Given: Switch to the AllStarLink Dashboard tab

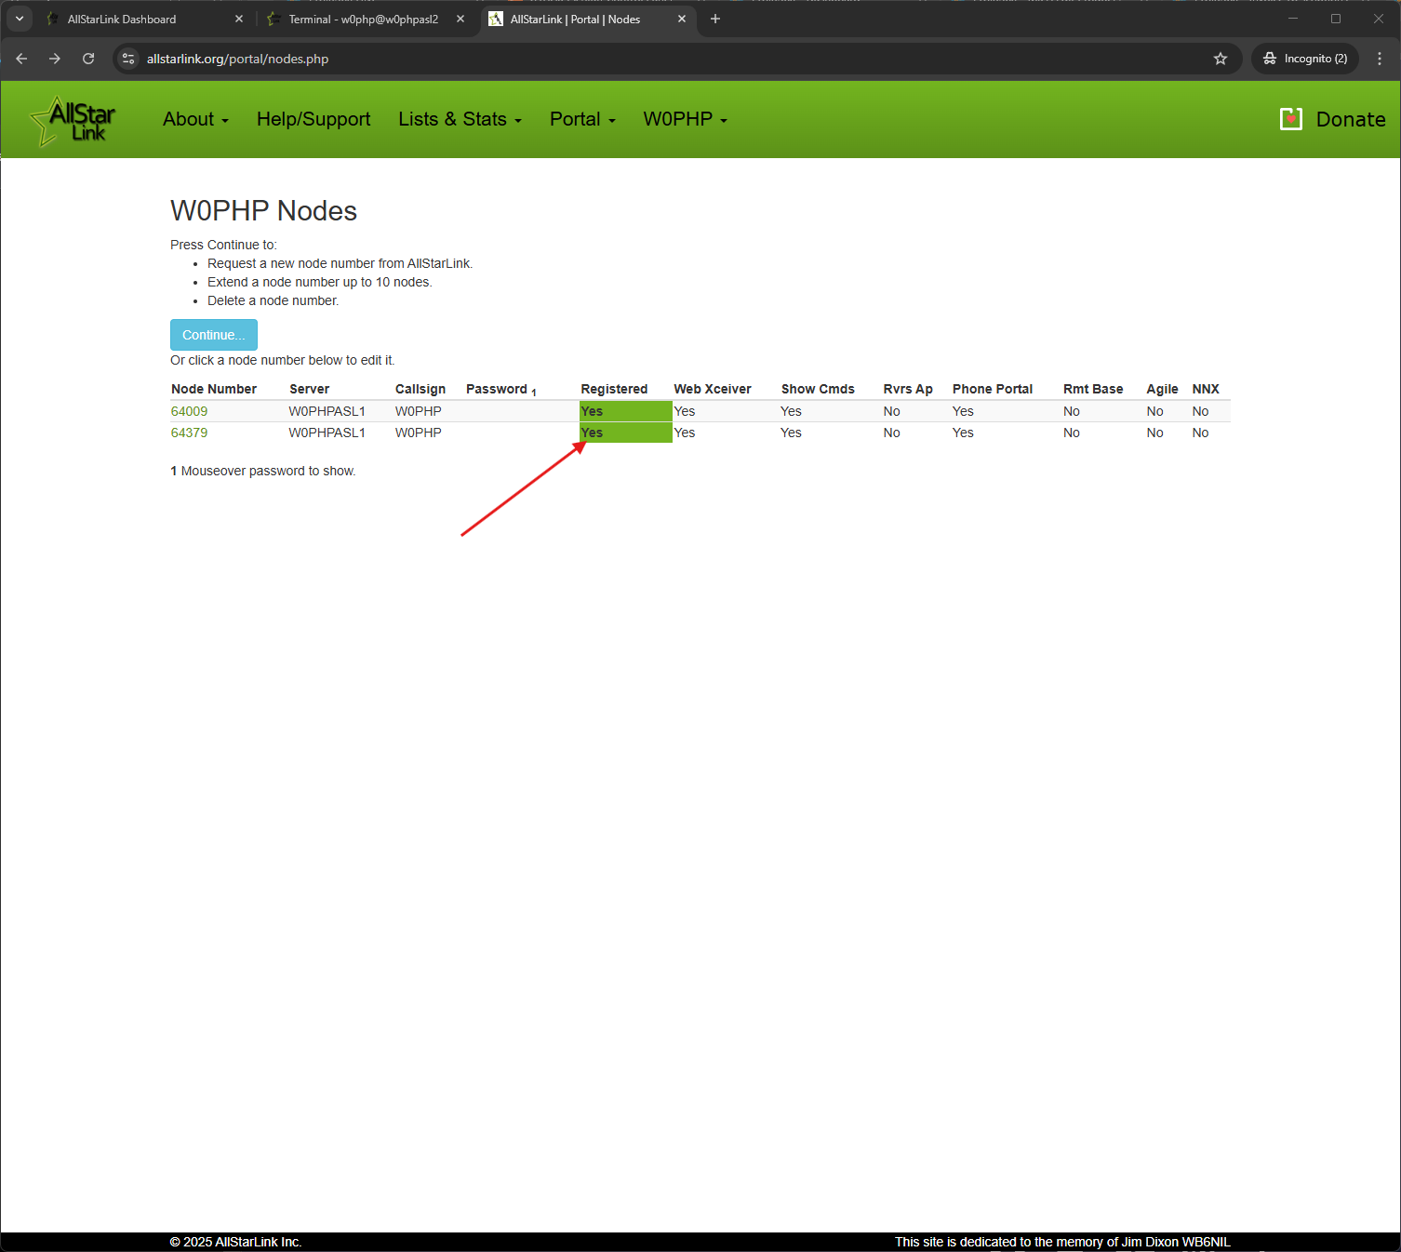Looking at the screenshot, I should tap(140, 19).
